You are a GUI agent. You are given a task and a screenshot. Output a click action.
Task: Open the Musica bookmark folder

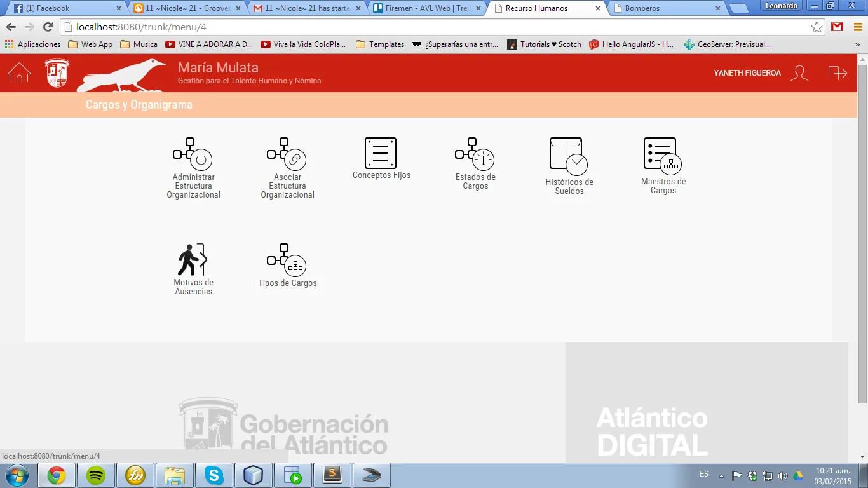(x=139, y=44)
